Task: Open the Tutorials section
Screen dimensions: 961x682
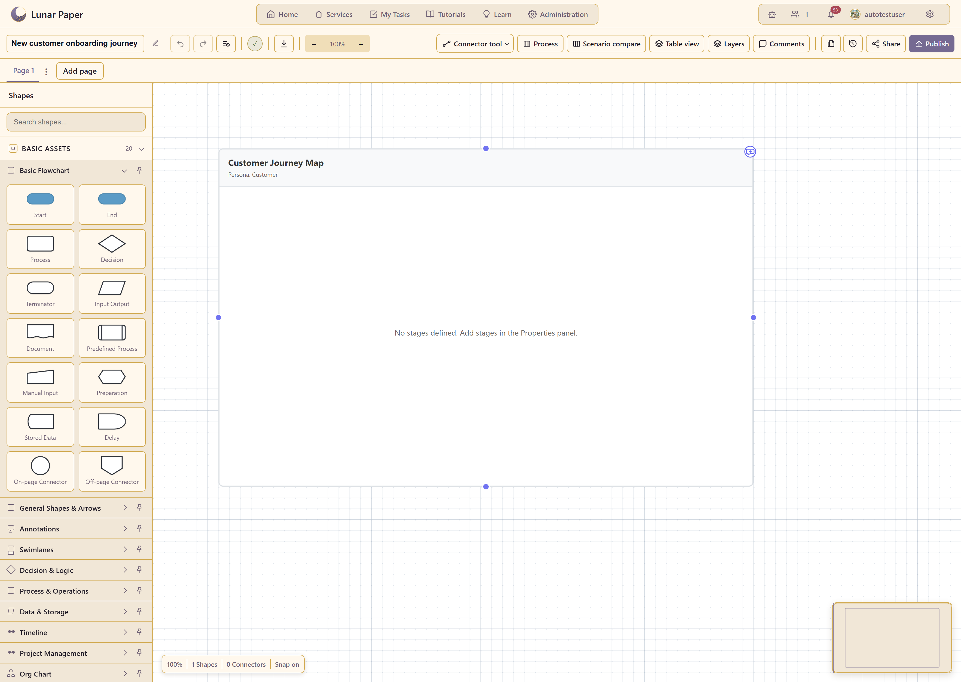Action: [446, 14]
